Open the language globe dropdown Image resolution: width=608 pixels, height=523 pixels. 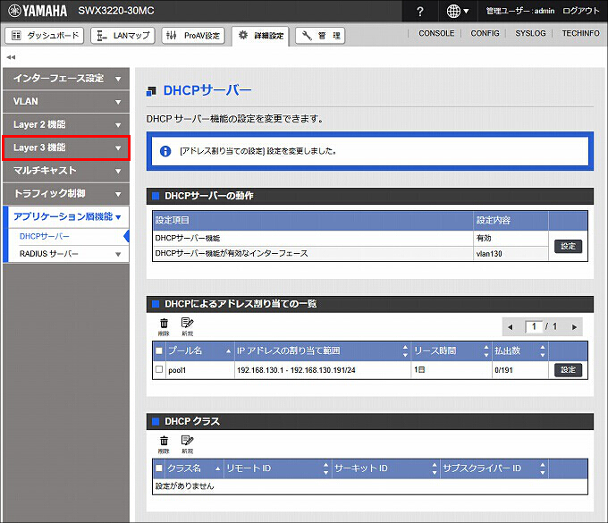[x=457, y=12]
